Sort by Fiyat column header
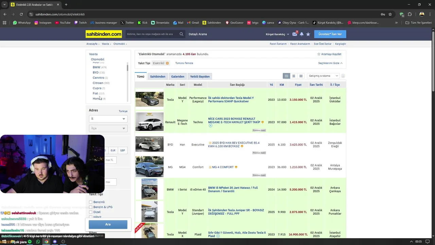Screen dimensions: 435x245 tap(298, 85)
